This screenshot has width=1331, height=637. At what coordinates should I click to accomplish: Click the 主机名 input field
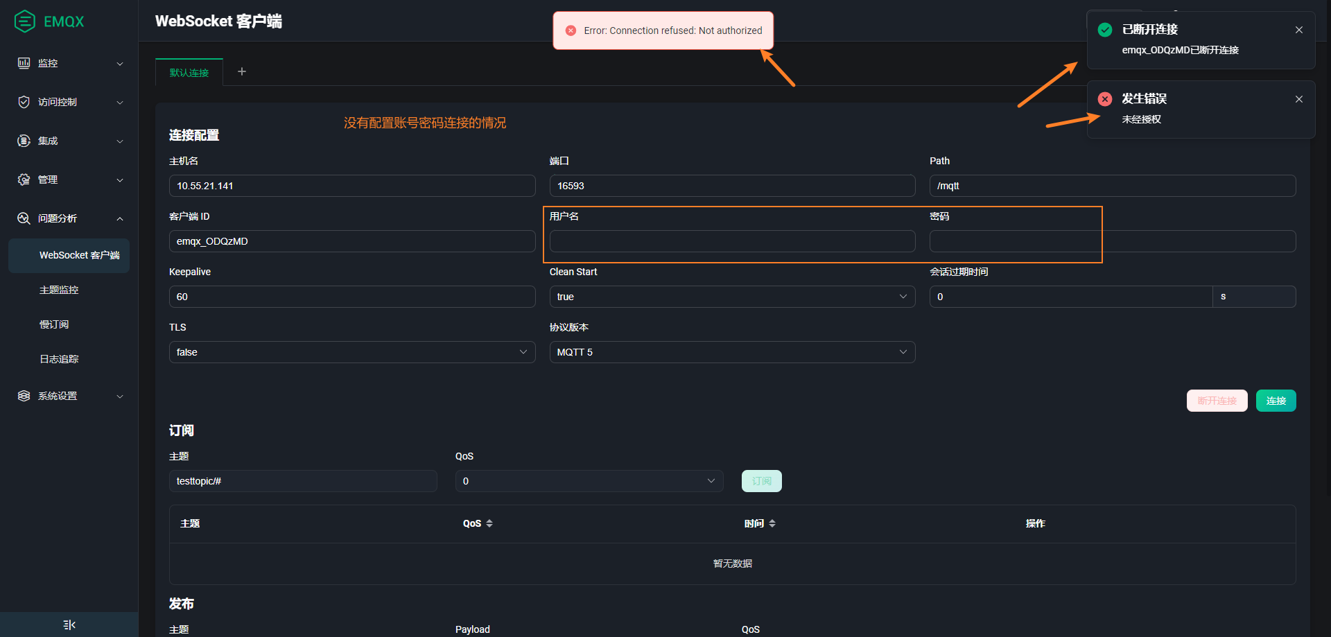tap(352, 186)
